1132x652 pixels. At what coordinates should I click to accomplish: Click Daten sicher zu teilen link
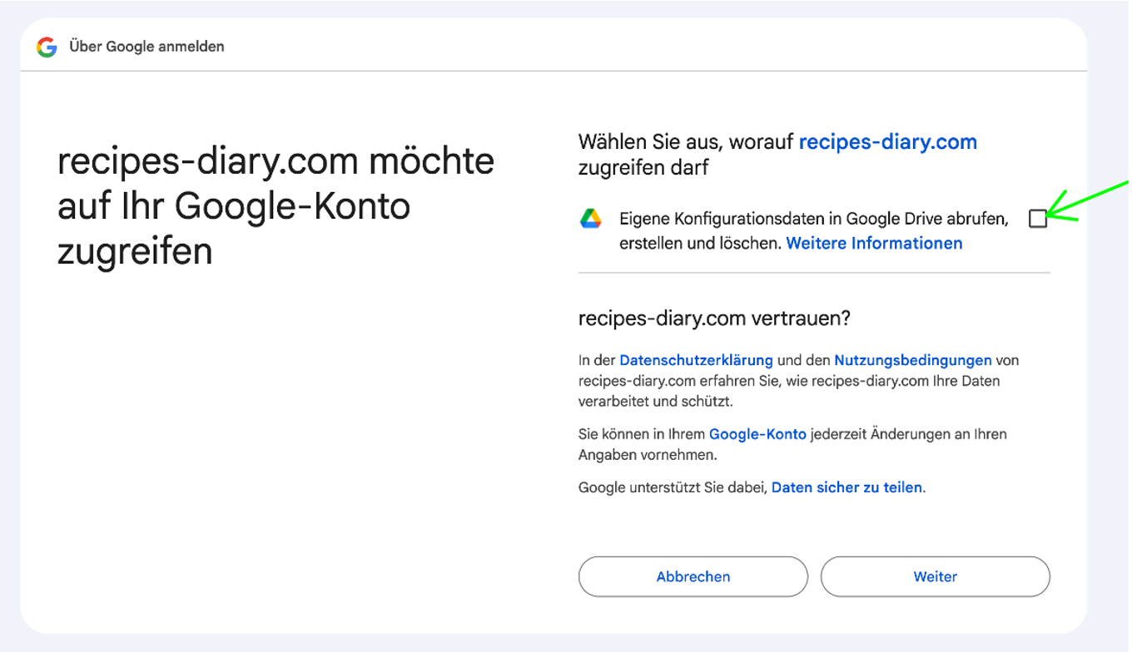click(846, 487)
